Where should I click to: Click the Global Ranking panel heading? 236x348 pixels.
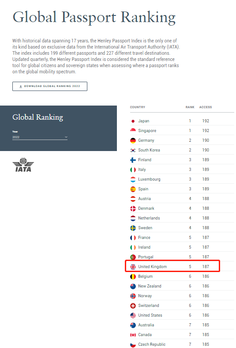click(x=37, y=117)
